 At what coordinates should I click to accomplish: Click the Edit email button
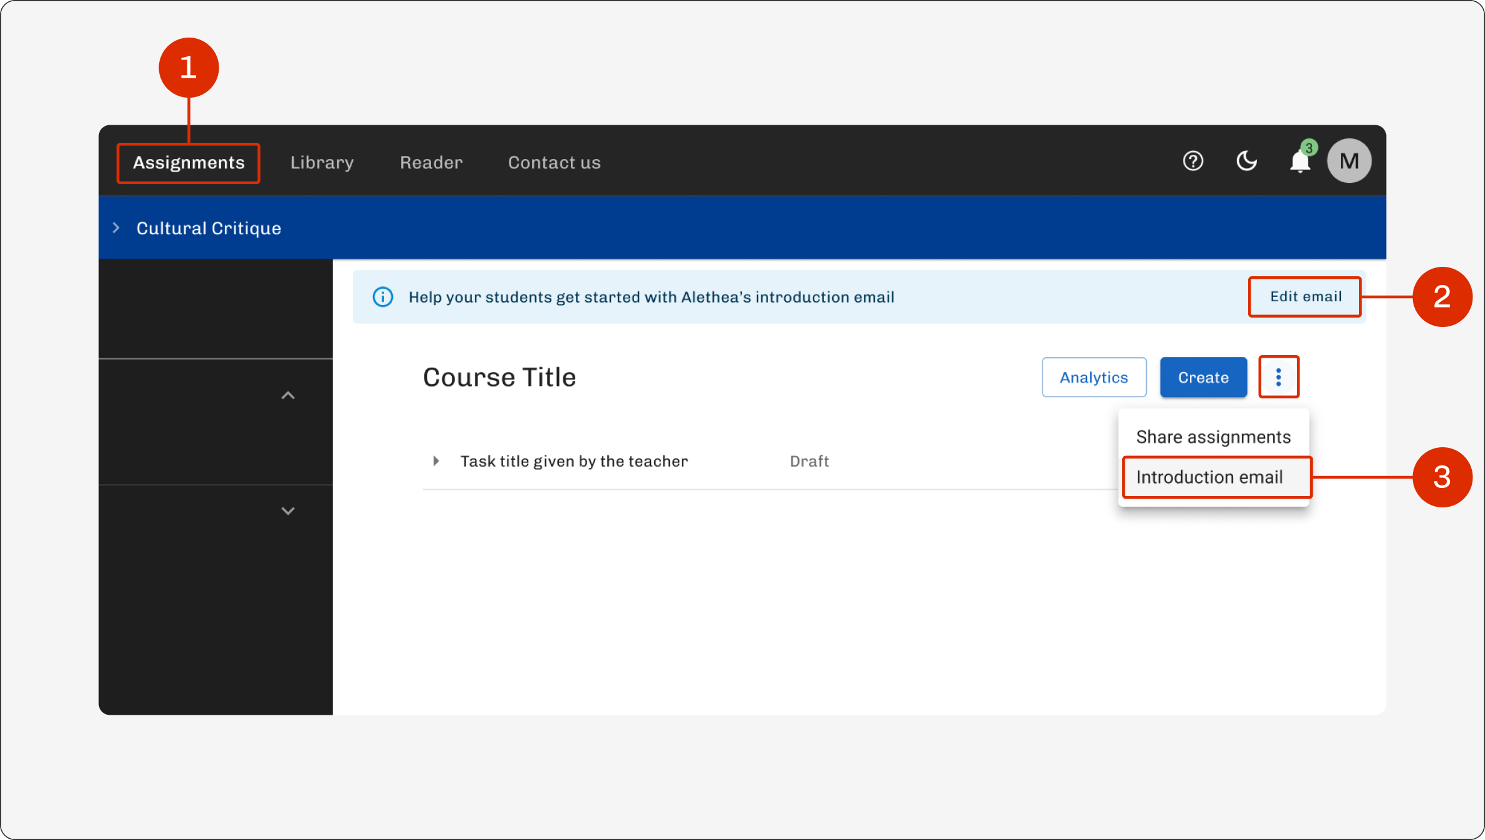1306,296
